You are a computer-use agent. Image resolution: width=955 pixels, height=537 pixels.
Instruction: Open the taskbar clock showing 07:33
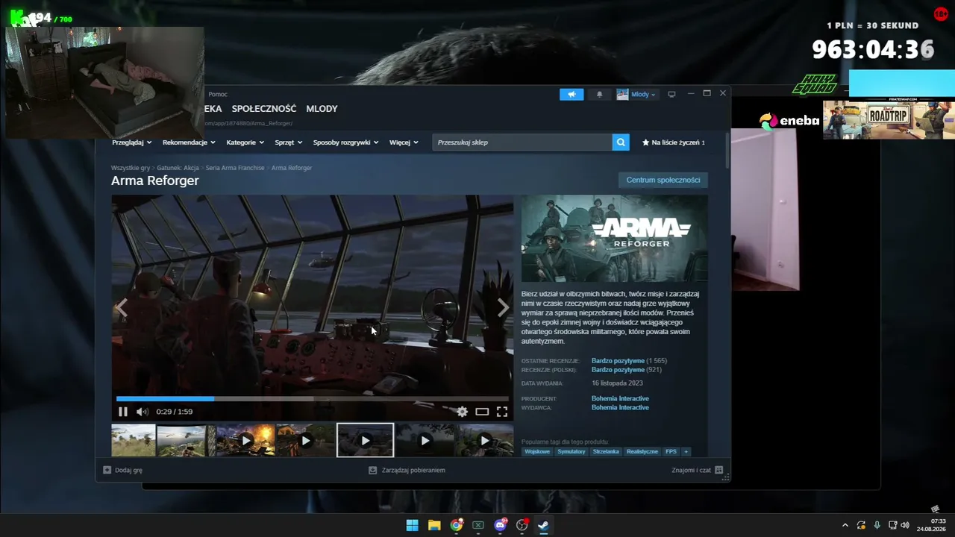pos(933,525)
